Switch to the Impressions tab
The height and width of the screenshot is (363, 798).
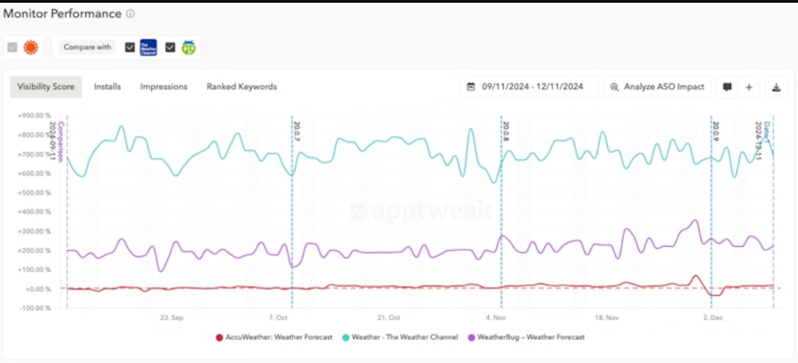click(164, 87)
